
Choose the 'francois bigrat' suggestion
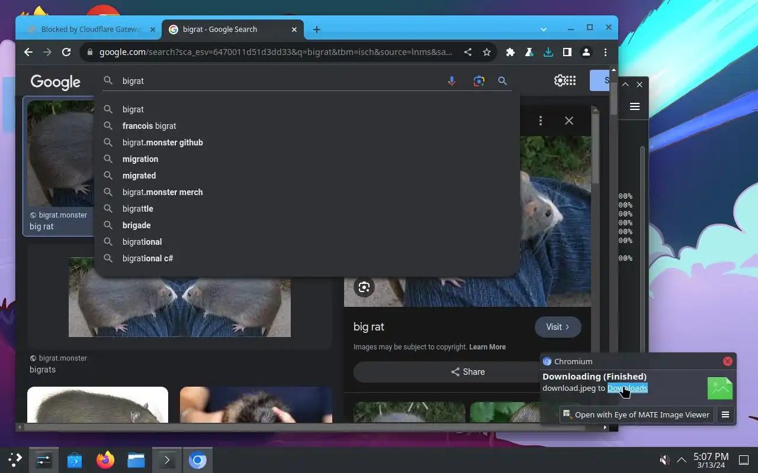coord(306,126)
